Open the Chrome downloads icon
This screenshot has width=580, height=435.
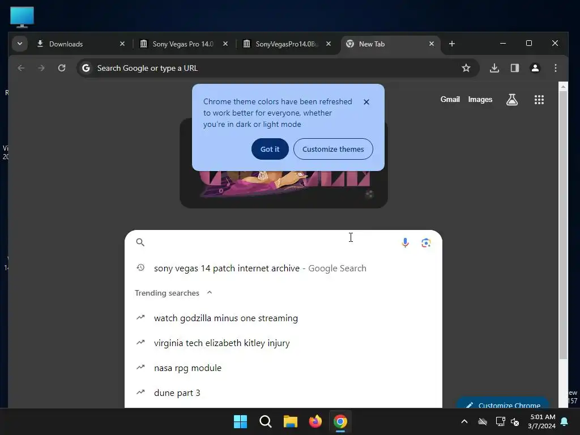494,68
